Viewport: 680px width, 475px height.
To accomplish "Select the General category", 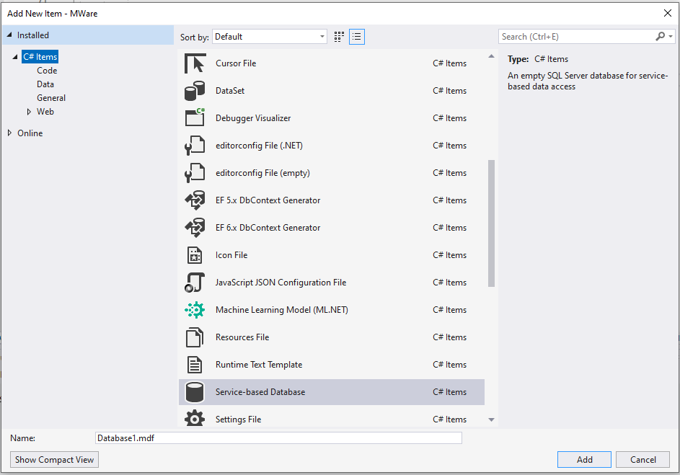I will pos(51,98).
